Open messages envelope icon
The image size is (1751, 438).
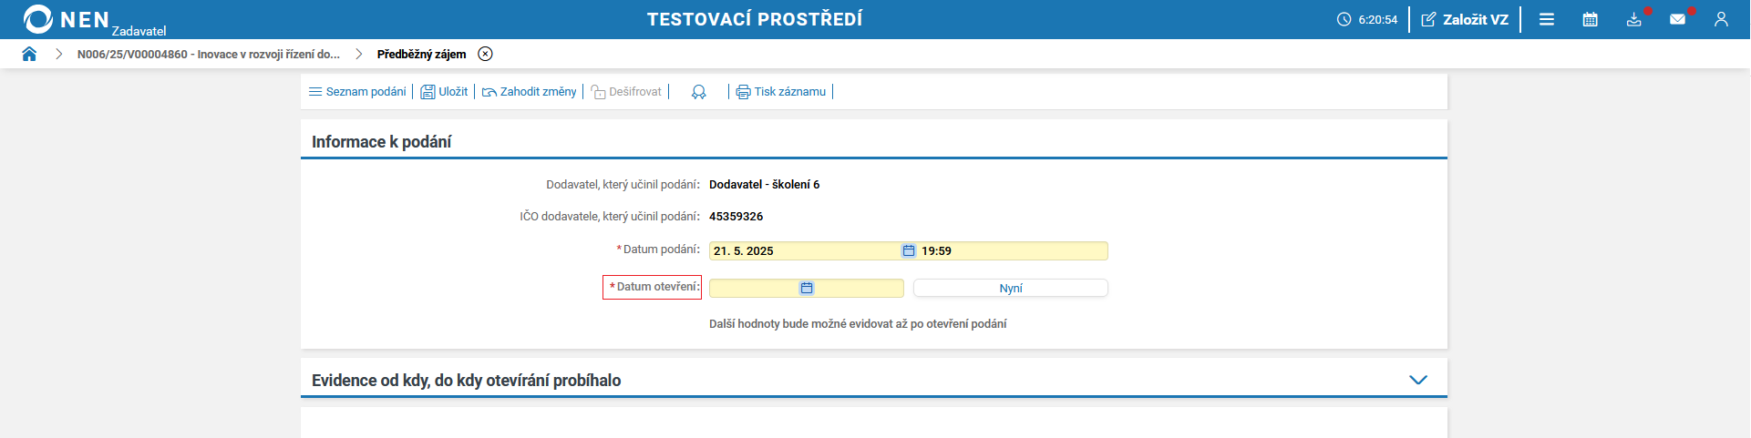click(1677, 19)
